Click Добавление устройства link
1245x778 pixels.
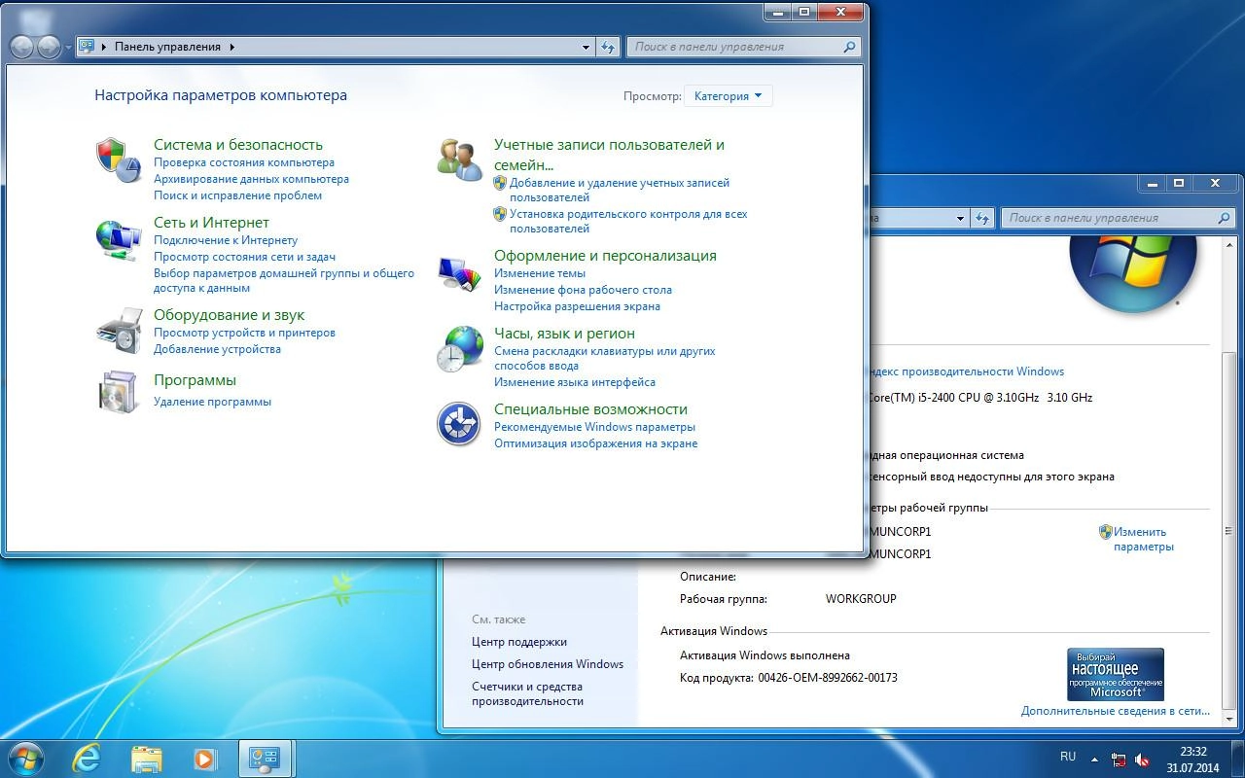click(x=217, y=349)
